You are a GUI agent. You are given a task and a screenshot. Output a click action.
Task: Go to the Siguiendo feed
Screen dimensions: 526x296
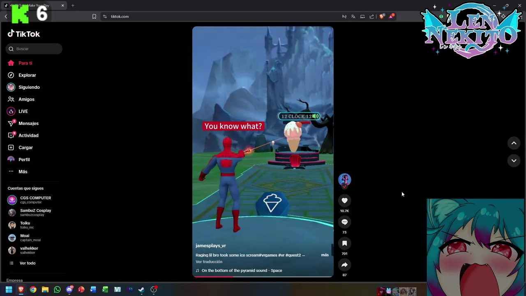[23, 87]
